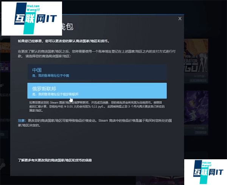Viewport: 227px width, 185px height.
Task: Click the orange game thumbnail on the left edge
Action: point(4,47)
